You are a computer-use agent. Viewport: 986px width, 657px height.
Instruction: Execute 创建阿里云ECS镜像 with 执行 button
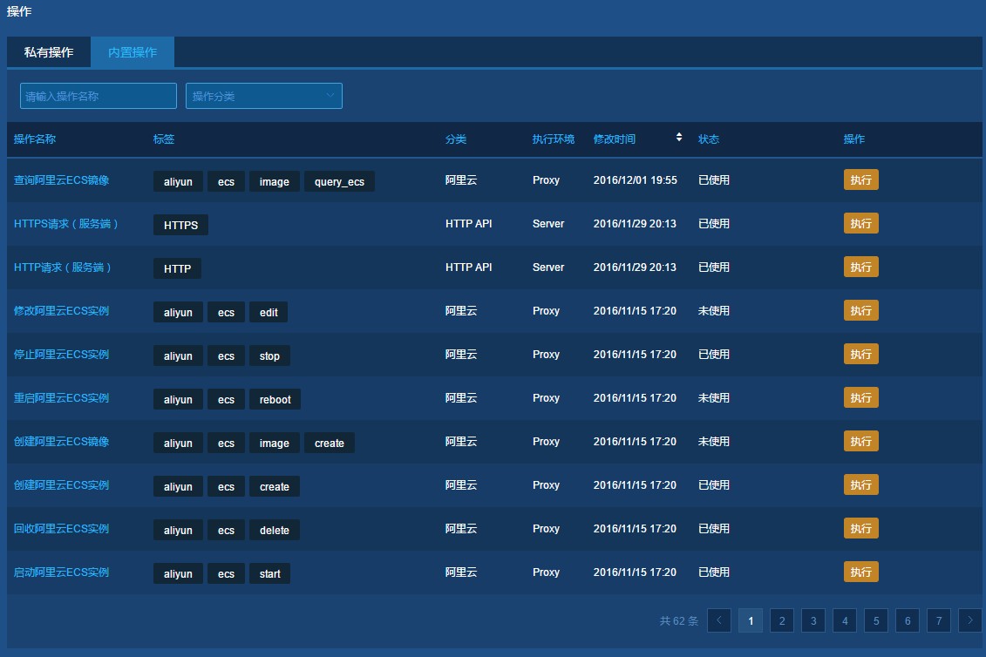pyautogui.click(x=860, y=442)
